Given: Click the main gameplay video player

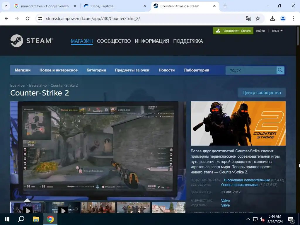Looking at the screenshot, I should pos(98,151).
